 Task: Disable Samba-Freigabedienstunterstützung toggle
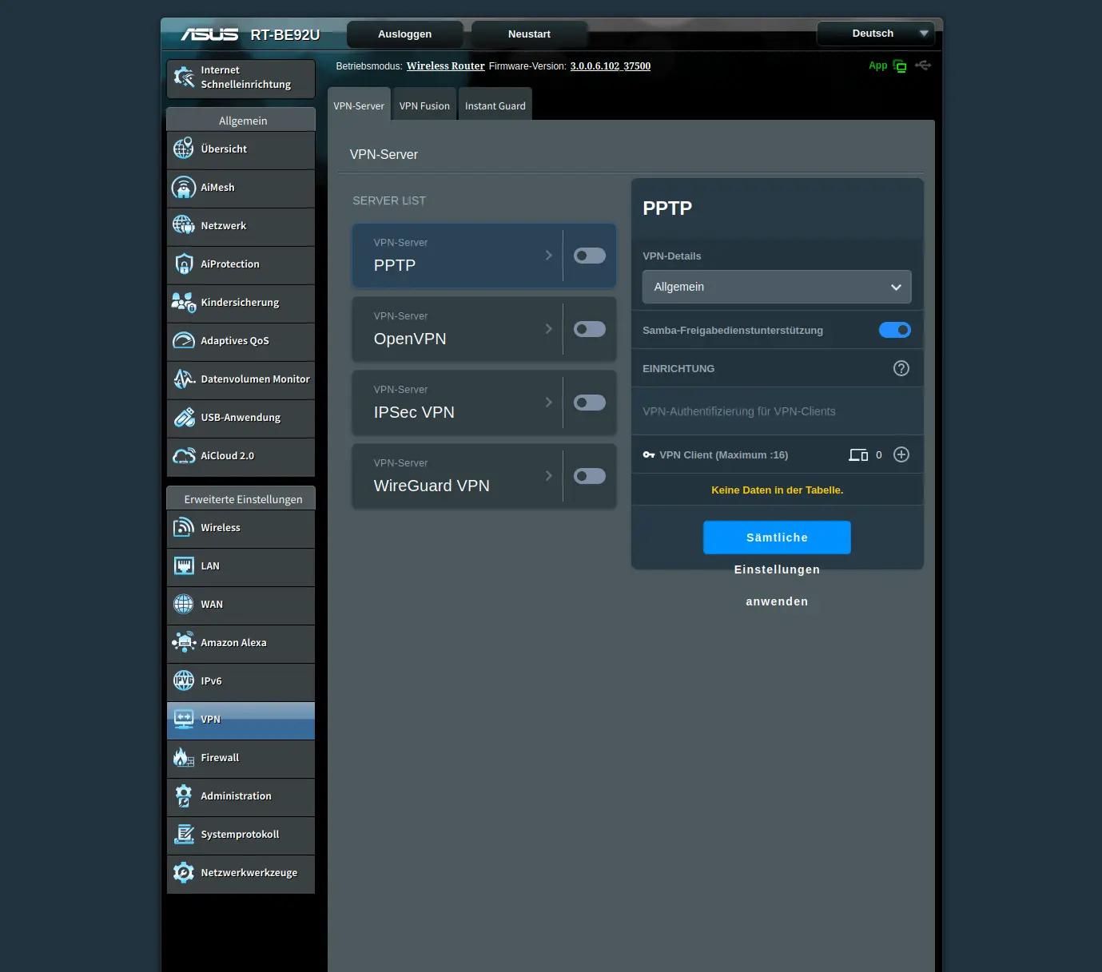(894, 330)
